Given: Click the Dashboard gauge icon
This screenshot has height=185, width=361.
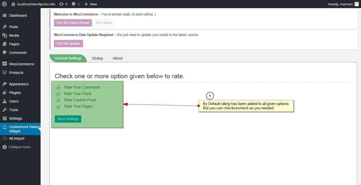Looking at the screenshot, I should (4, 15).
